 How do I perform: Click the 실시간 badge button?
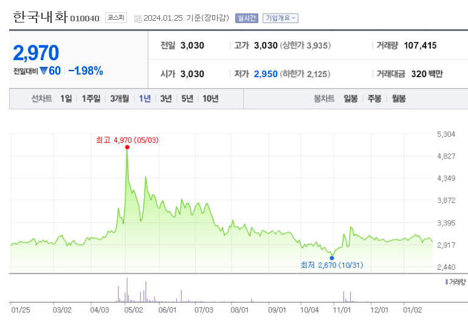pyautogui.click(x=247, y=18)
